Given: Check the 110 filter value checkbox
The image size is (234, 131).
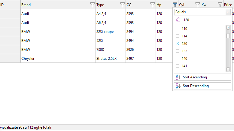Looking at the screenshot, I should 178,29.
